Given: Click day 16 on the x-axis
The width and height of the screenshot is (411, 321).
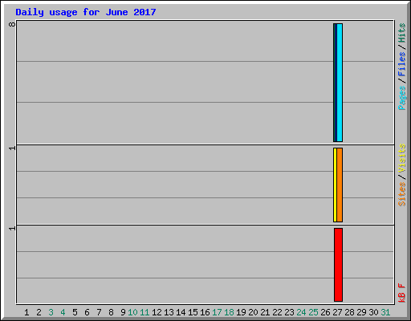Looking at the screenshot, I should 205,312.
